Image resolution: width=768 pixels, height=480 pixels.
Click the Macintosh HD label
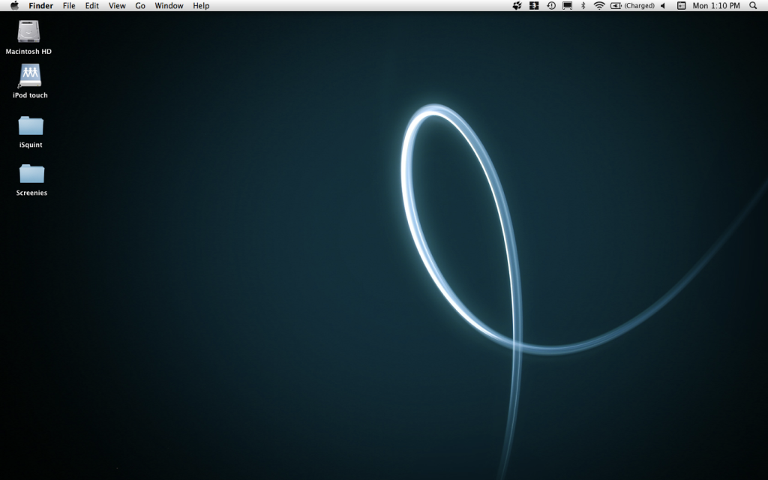(28, 52)
